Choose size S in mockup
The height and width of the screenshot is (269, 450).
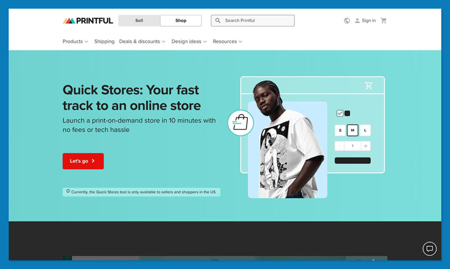tap(340, 130)
